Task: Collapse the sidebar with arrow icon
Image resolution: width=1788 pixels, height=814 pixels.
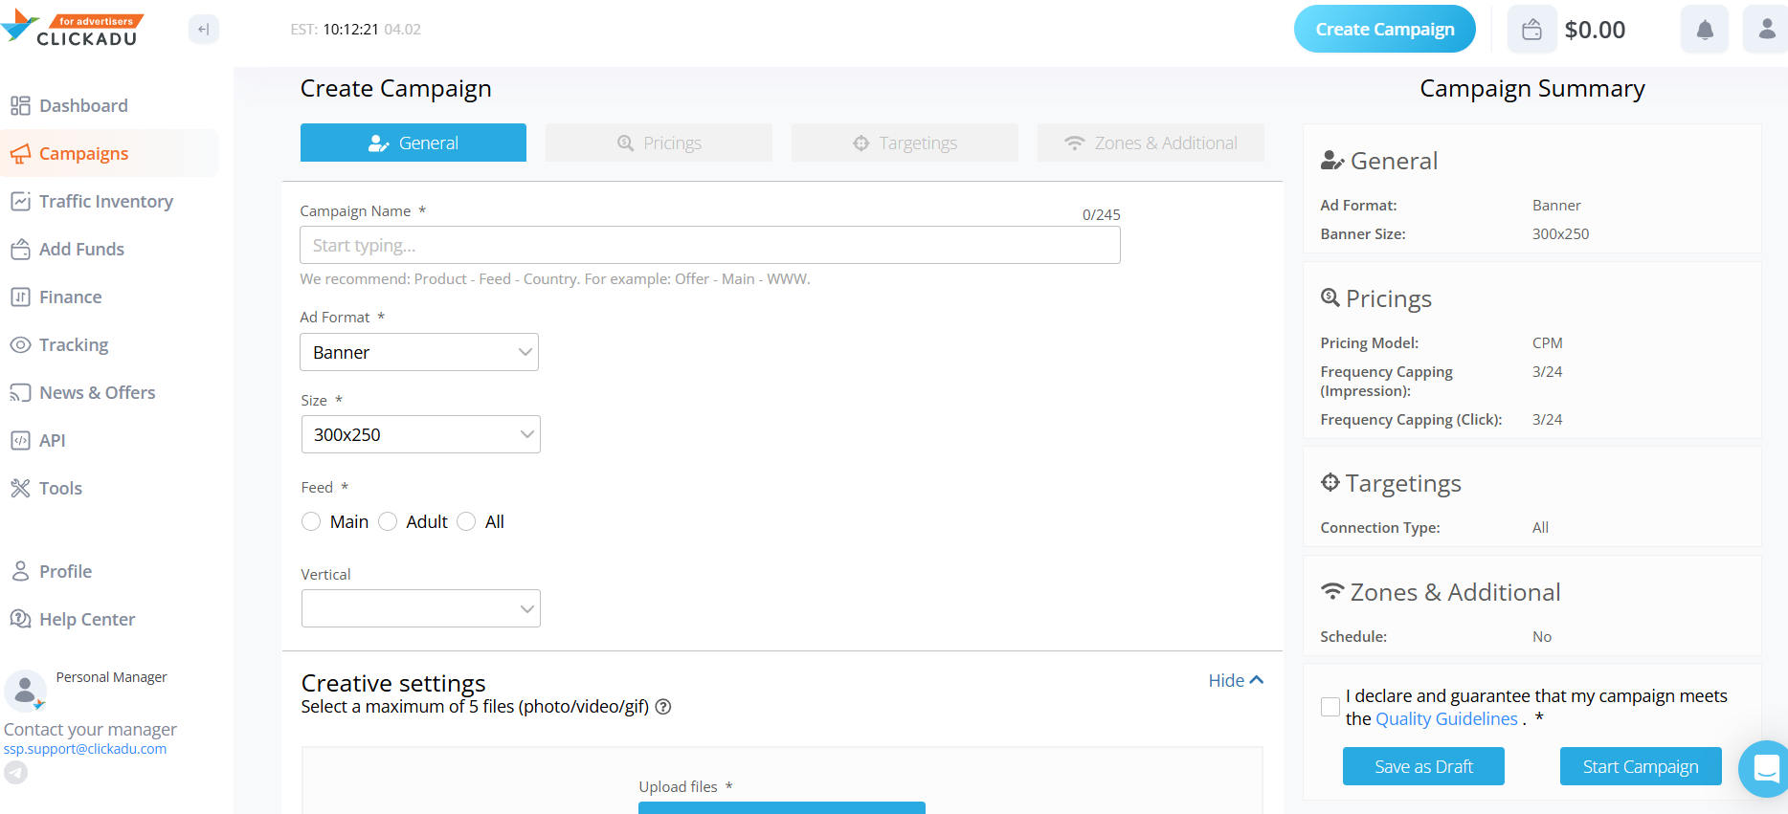Action: coord(203,30)
